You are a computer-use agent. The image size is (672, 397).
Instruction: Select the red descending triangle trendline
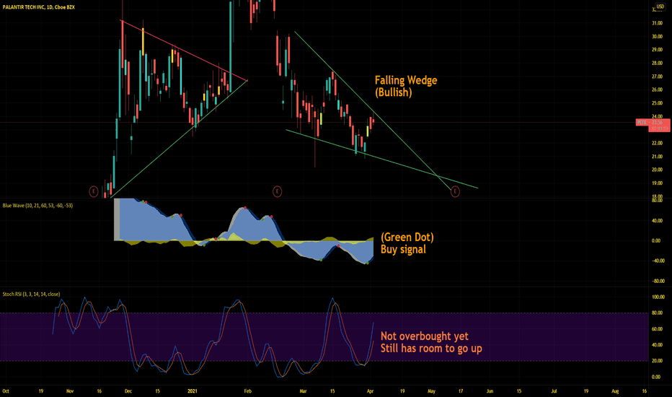point(185,51)
